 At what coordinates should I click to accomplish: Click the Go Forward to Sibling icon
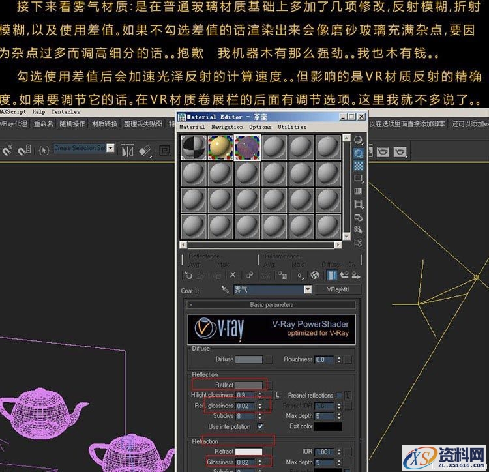[x=356, y=275]
